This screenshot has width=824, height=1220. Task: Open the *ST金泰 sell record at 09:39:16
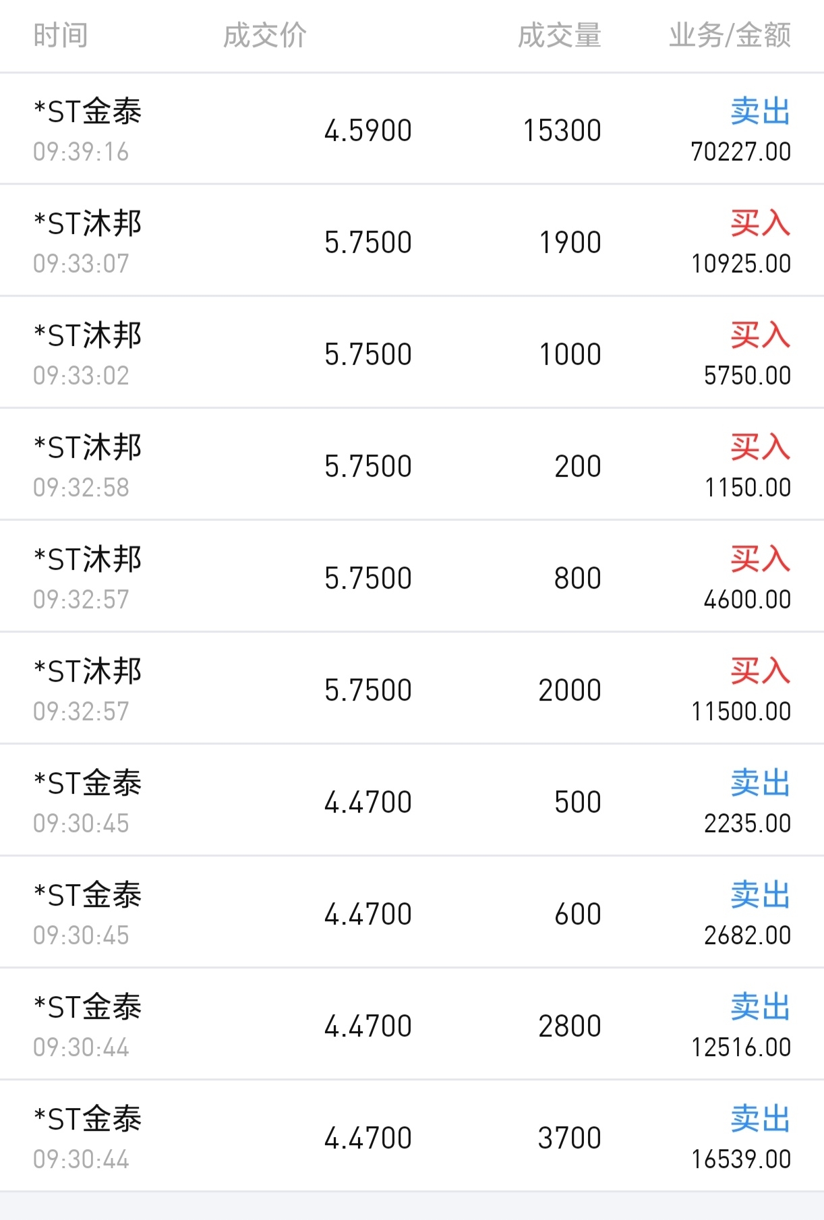point(412,129)
